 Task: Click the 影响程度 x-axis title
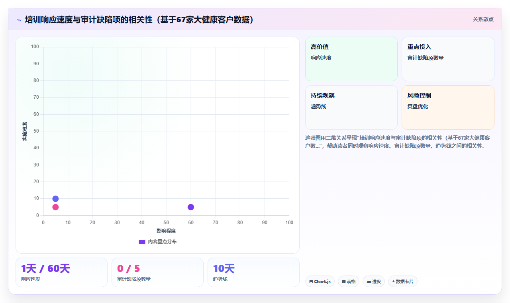[166, 231]
